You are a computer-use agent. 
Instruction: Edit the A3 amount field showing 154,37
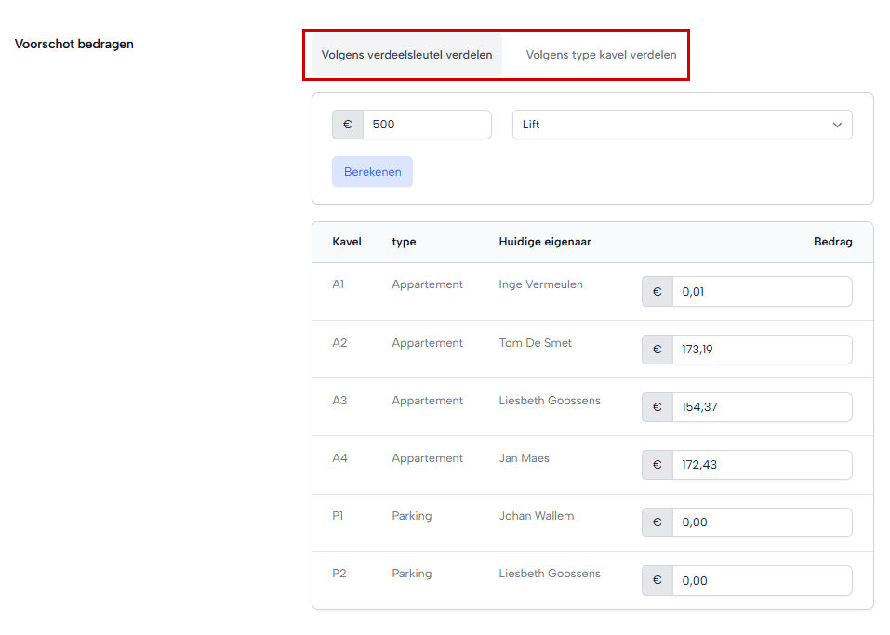[763, 407]
